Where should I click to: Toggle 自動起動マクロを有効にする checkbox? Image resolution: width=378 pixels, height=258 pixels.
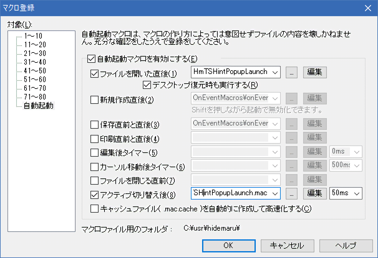pos(91,58)
